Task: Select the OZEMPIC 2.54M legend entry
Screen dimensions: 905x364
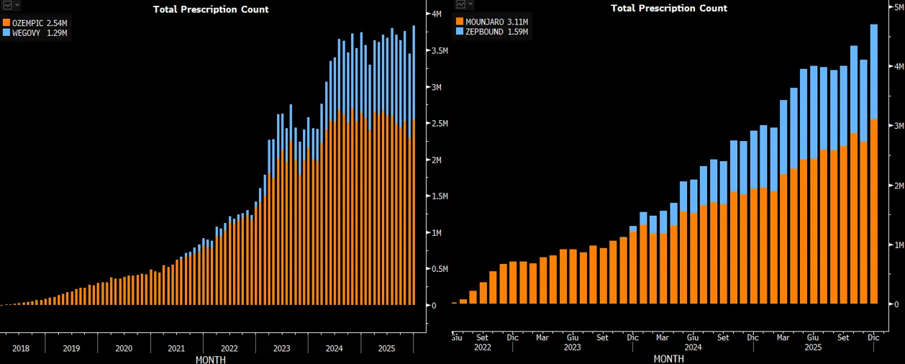Action: coord(35,23)
